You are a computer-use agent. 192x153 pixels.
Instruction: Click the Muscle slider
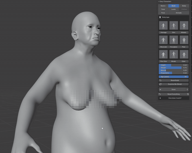174,70
